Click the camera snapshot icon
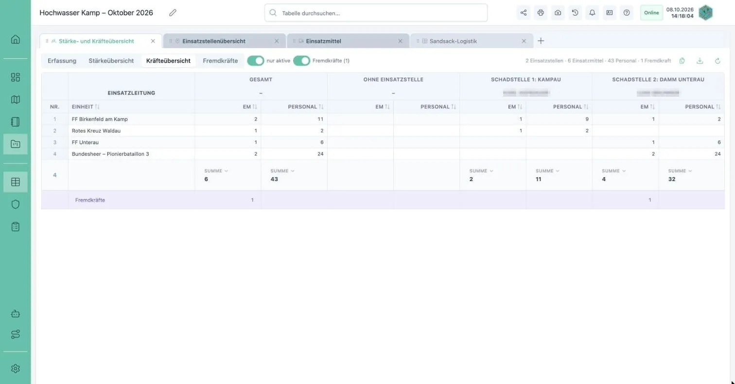The width and height of the screenshot is (735, 384). click(558, 13)
